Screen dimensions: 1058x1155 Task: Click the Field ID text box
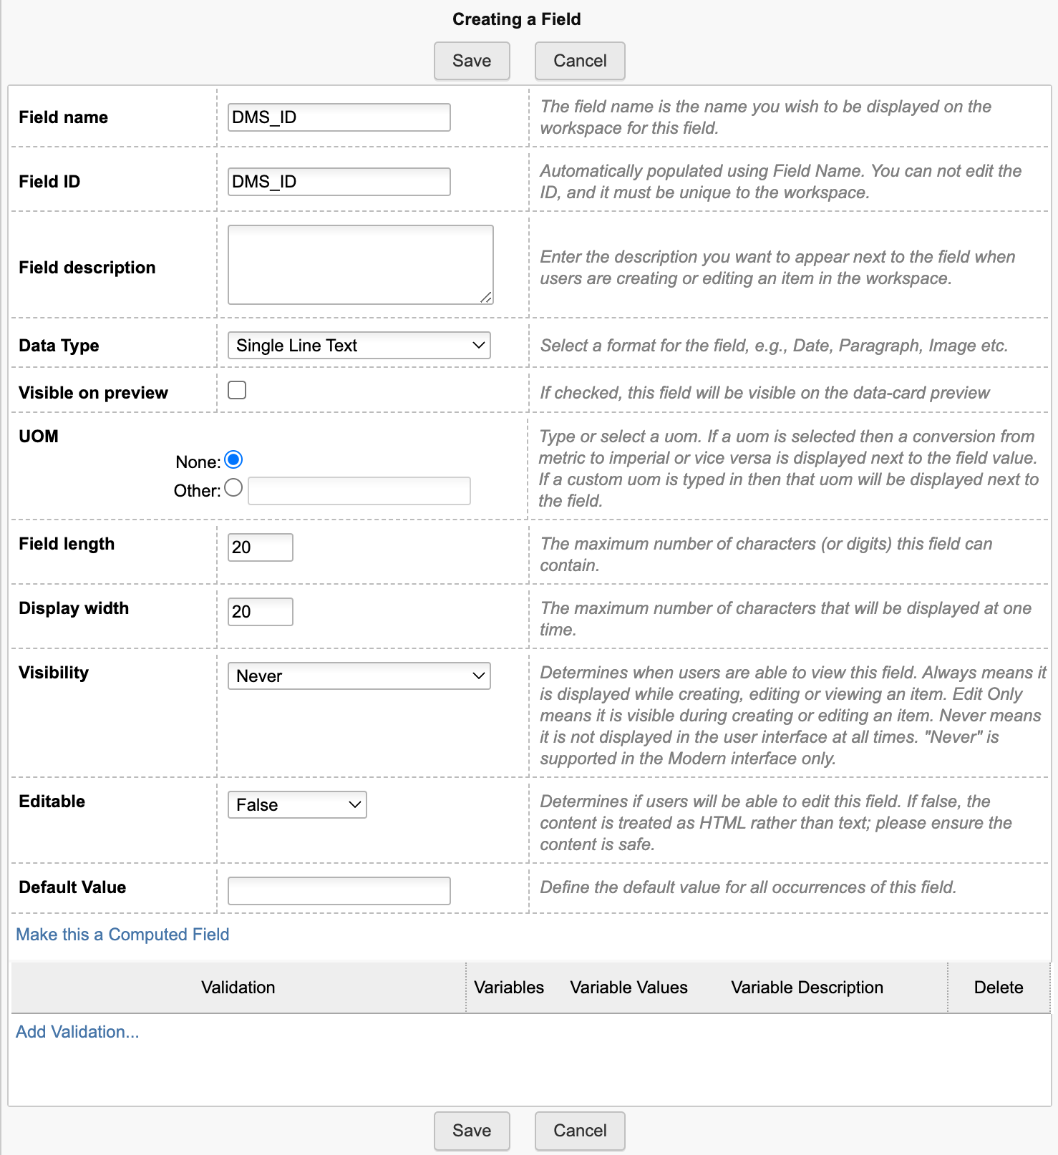(x=339, y=182)
